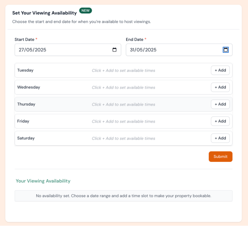Open the End Date calendar picker icon
This screenshot has width=248, height=226.
225,50
